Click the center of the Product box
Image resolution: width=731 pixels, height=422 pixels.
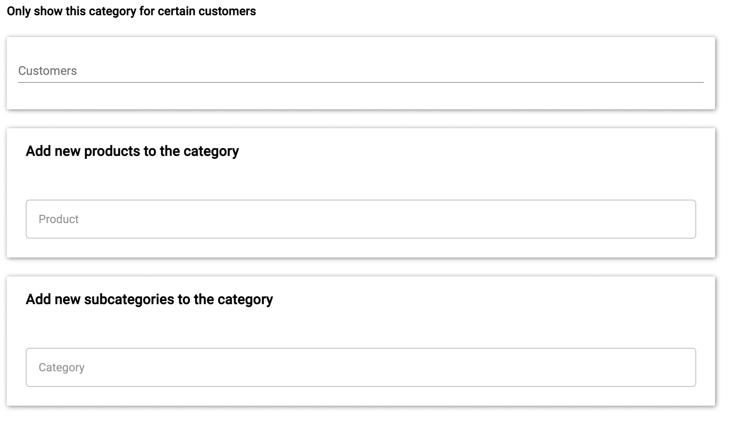pos(361,219)
